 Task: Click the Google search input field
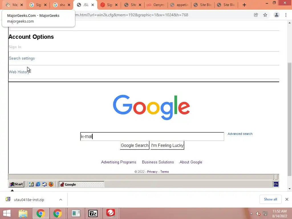(x=152, y=137)
